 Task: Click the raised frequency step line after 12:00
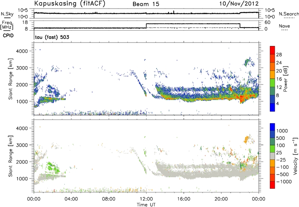click(x=193, y=24)
